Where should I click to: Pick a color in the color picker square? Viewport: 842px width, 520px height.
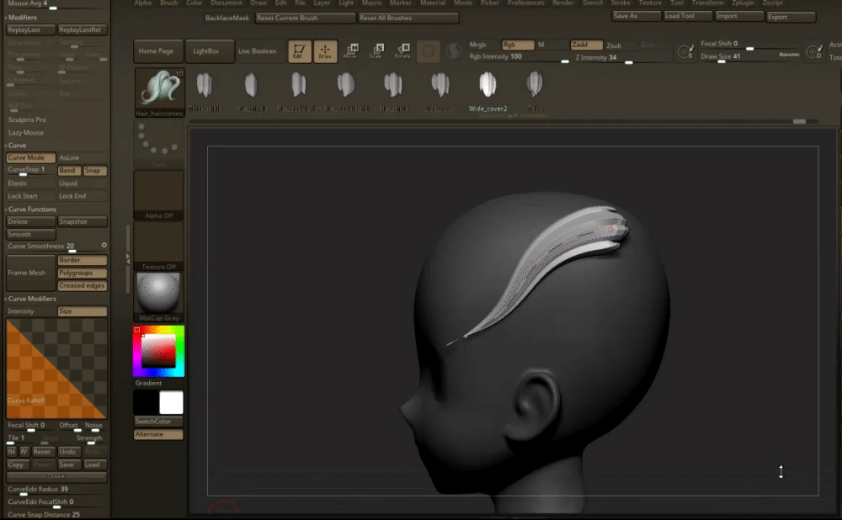tap(158, 351)
